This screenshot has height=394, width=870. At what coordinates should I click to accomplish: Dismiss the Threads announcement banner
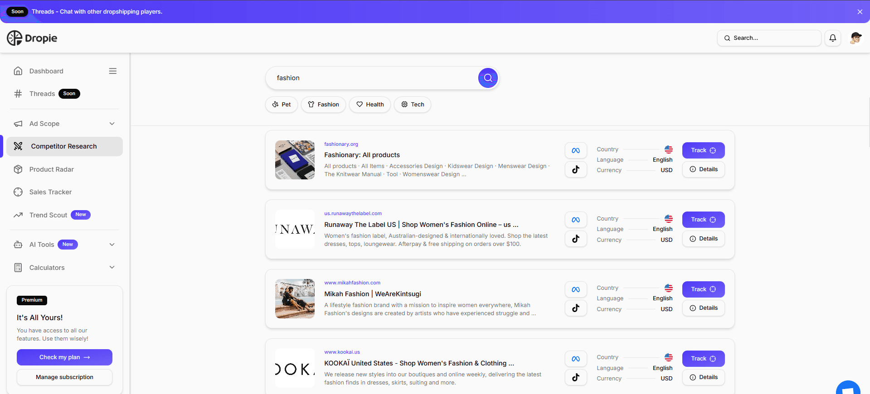[x=860, y=12]
